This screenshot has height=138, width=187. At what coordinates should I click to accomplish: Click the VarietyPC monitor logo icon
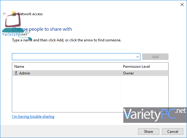(13, 23)
